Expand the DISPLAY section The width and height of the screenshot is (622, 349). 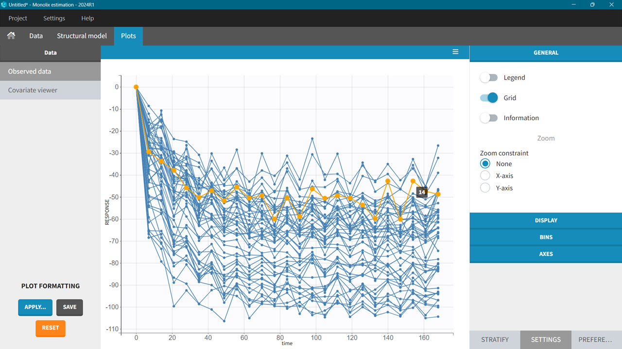point(546,220)
